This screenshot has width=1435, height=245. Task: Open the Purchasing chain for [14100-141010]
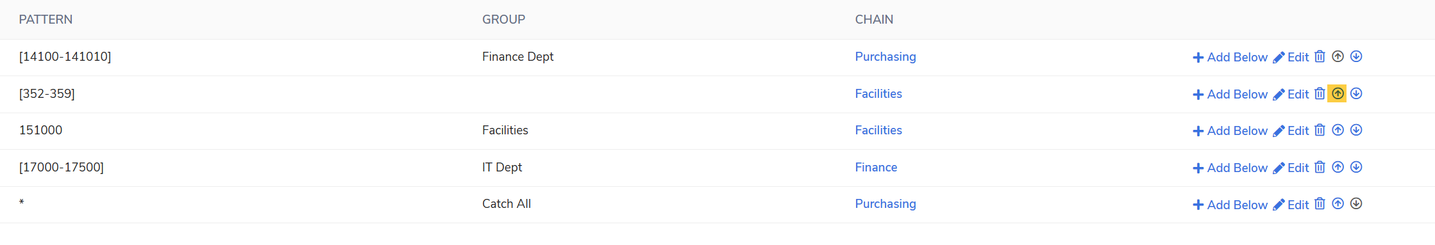coord(885,57)
